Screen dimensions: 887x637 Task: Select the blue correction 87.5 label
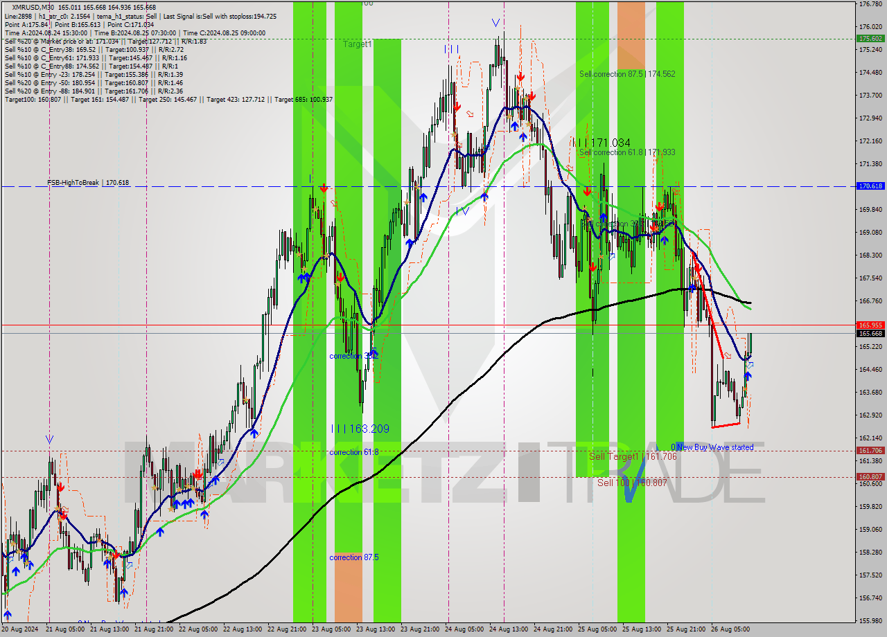coord(354,557)
